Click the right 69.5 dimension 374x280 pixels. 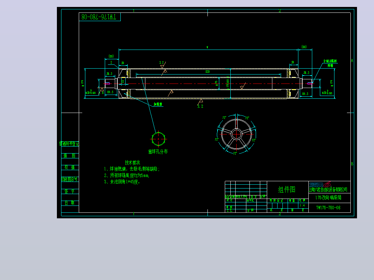305,94
